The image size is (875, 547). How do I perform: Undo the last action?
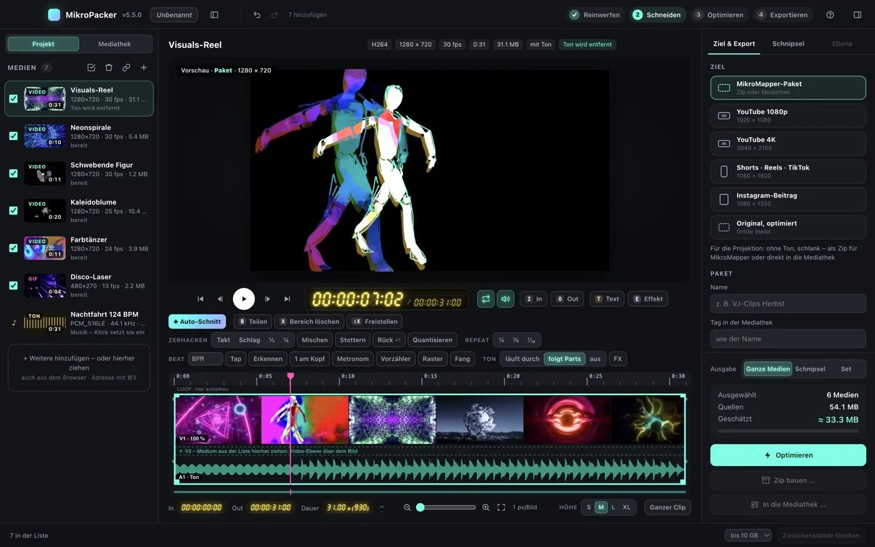click(x=257, y=15)
